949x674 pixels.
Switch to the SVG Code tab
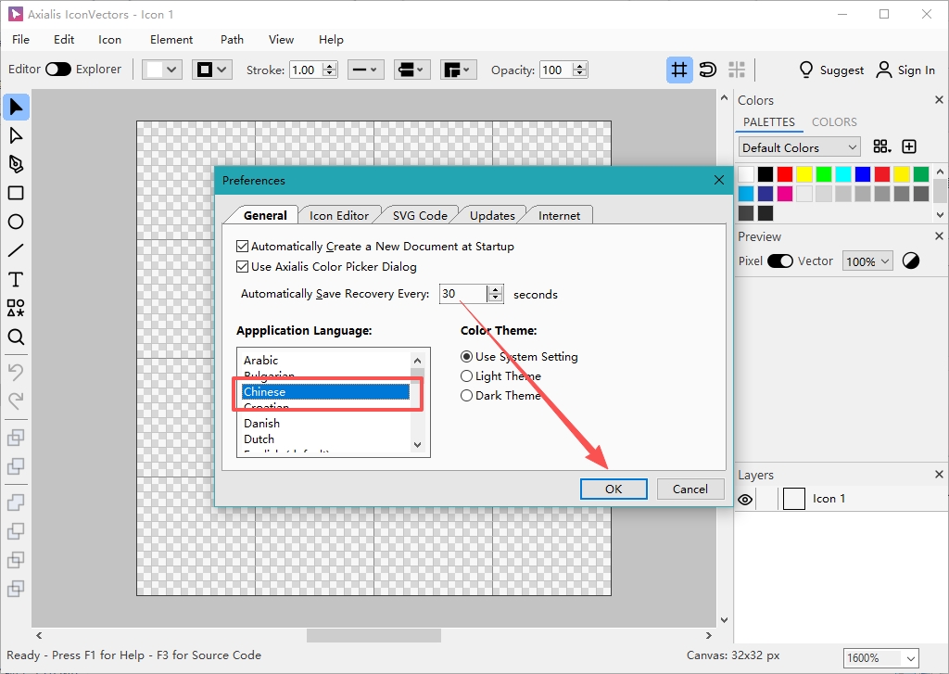click(x=420, y=216)
